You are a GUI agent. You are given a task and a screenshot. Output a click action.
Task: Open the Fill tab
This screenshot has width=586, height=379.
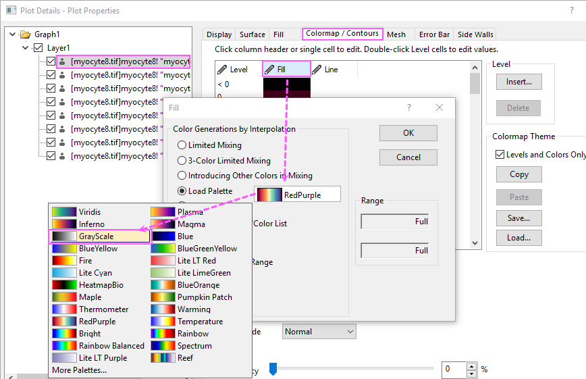pos(278,34)
